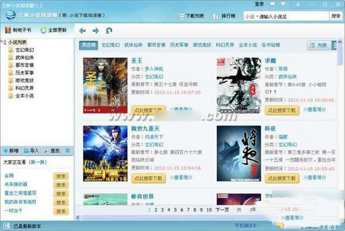Switch to the 游戏竞技 top tab
The image size is (345, 231).
[202, 45]
